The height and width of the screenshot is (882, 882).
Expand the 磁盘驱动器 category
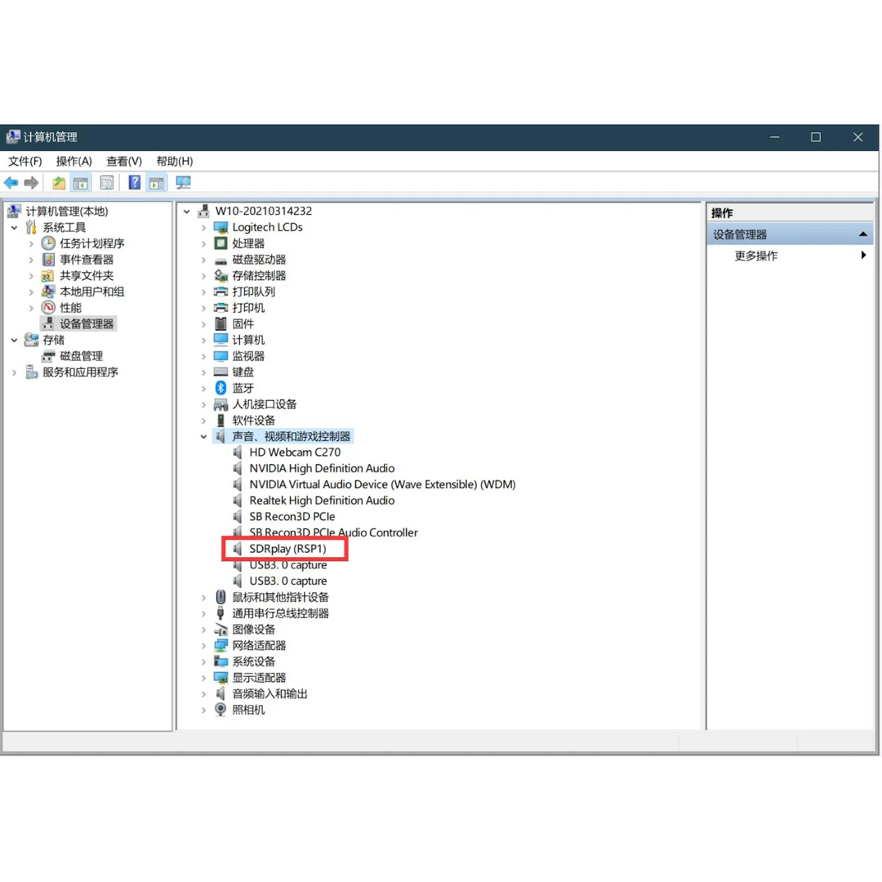click(x=203, y=260)
